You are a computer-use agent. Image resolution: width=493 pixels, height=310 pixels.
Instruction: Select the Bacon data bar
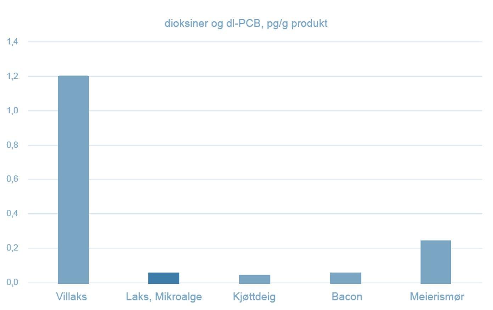tap(345, 278)
